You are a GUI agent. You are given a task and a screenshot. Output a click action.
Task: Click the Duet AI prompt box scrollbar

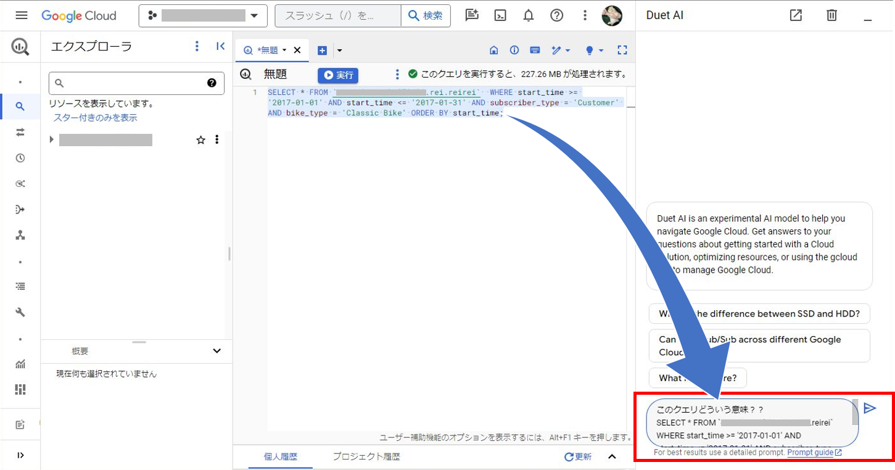click(855, 412)
